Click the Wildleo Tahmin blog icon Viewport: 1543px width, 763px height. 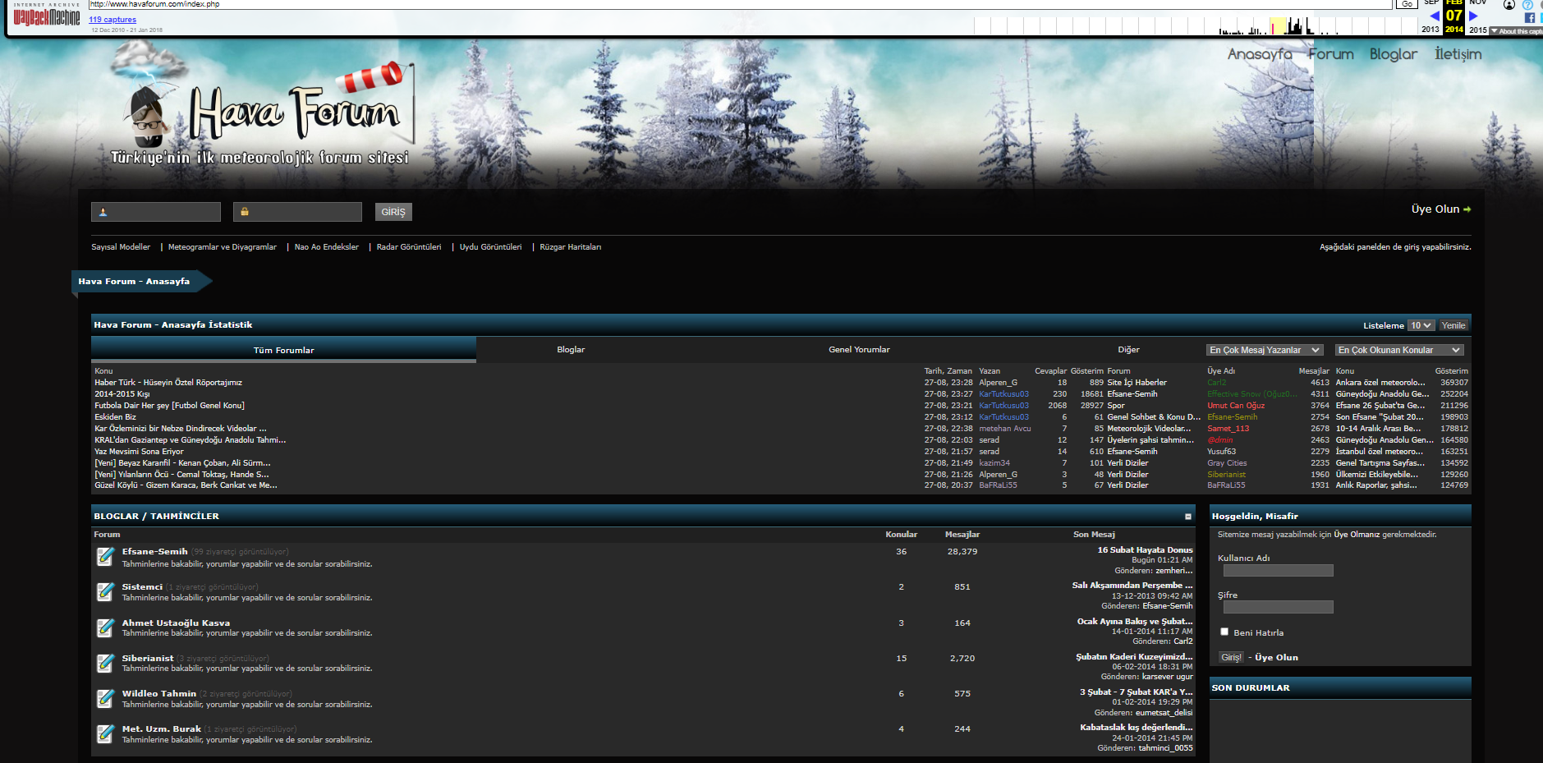pos(105,699)
